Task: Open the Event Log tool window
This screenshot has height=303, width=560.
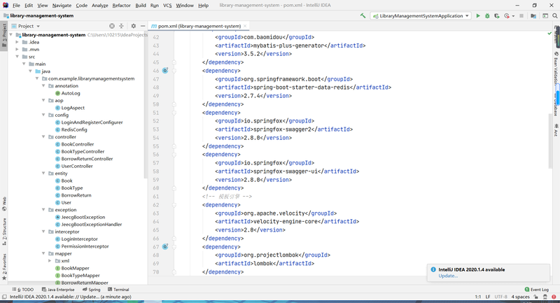Action: [x=536, y=290]
